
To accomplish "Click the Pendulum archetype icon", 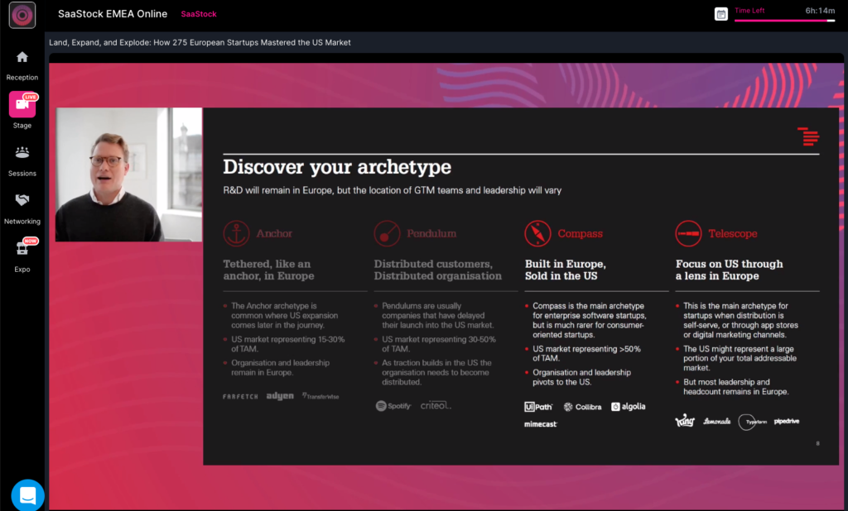I will tap(388, 234).
